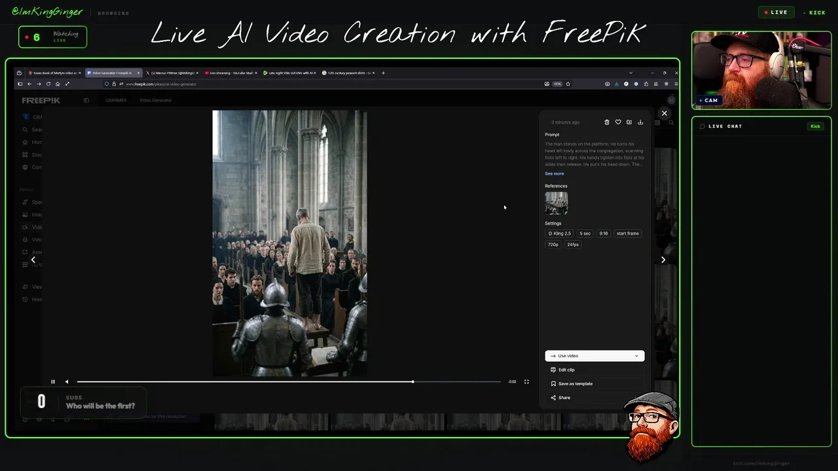Click the Kling 2.5 model tag
The image size is (838, 471).
tap(560, 234)
